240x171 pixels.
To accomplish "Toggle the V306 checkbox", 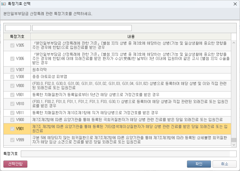I will point(12,58).
